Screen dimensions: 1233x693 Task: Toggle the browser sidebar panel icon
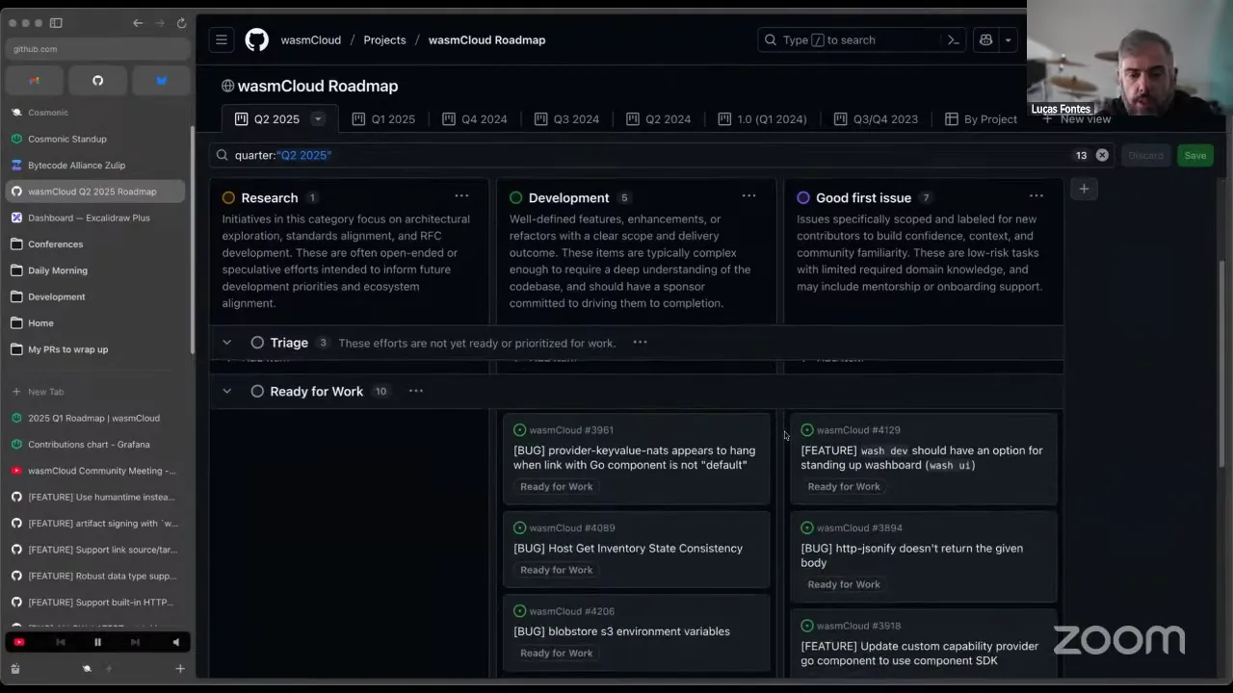tap(56, 23)
